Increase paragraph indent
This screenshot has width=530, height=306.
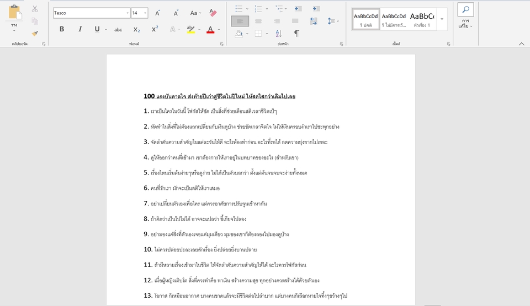316,8
